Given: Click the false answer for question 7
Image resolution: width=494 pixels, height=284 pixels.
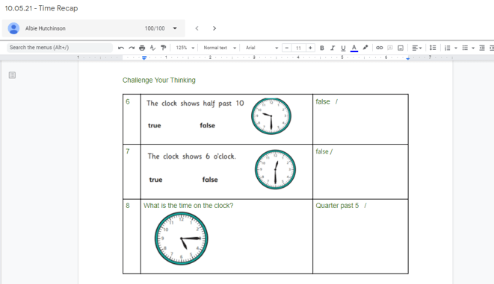Looking at the screenshot, I should tap(322, 151).
